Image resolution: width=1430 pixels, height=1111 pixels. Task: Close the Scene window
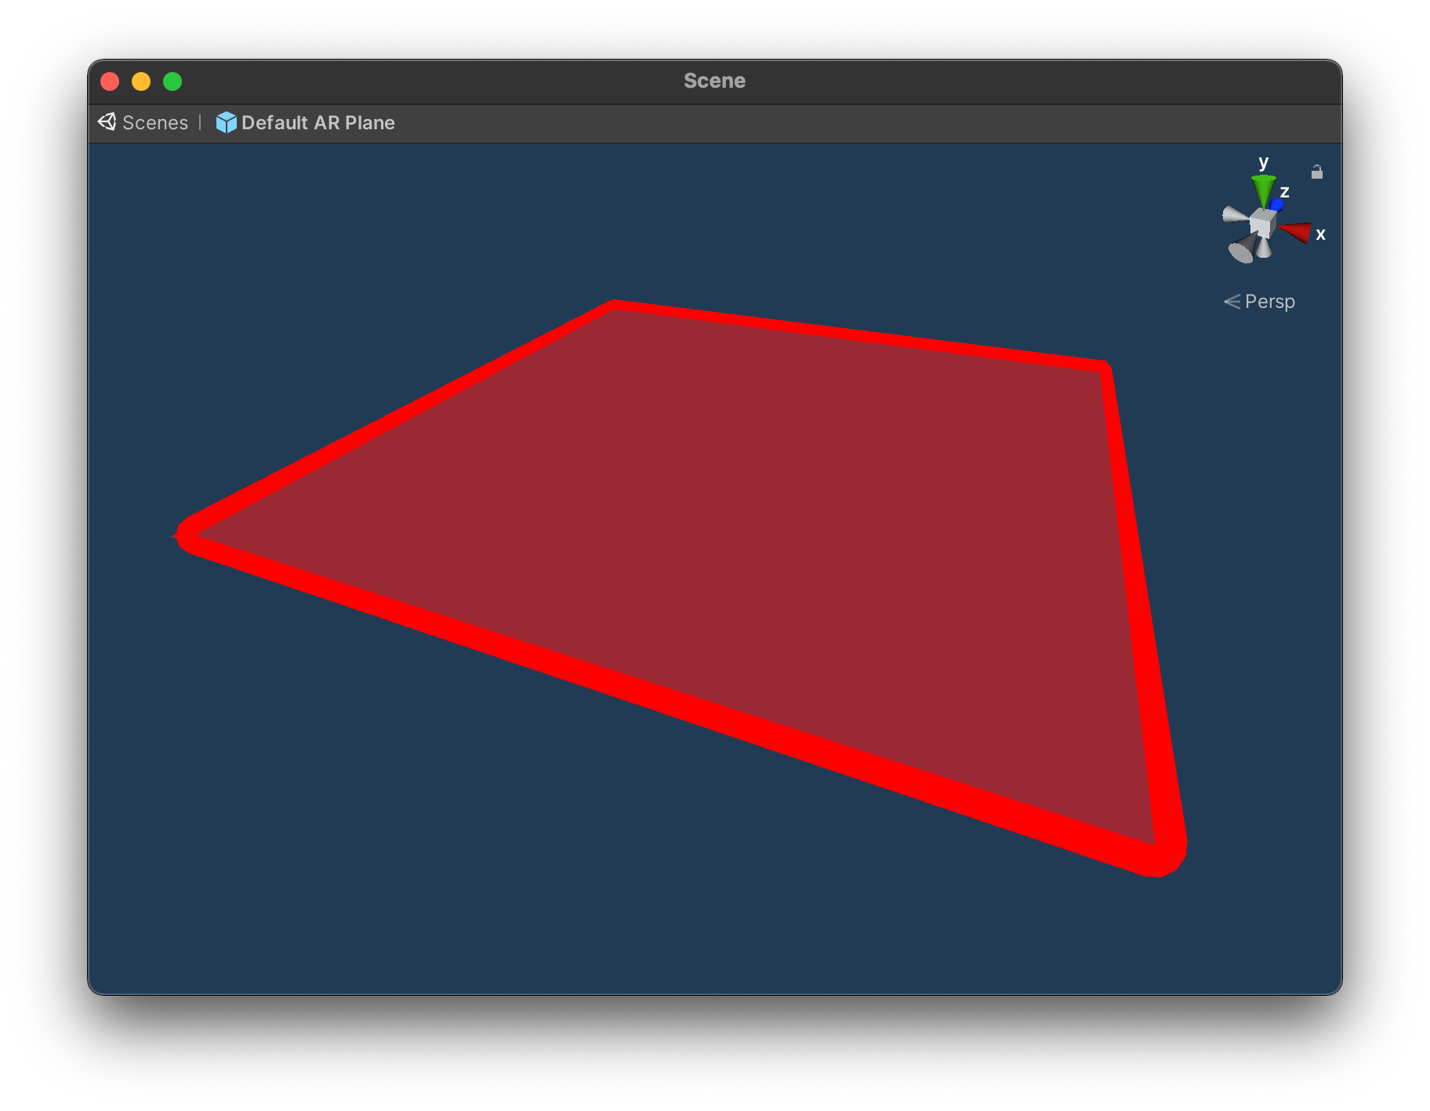110,81
